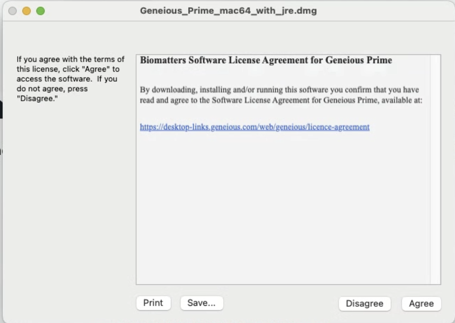Zoom the window with the green button
The height and width of the screenshot is (323, 455).
(x=40, y=11)
